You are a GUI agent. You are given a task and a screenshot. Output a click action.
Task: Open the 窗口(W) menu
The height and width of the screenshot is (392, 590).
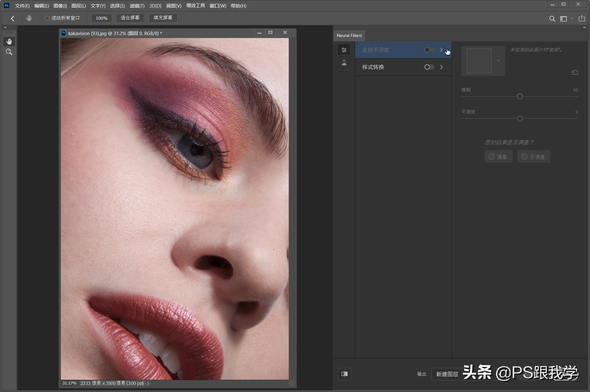[x=218, y=6]
